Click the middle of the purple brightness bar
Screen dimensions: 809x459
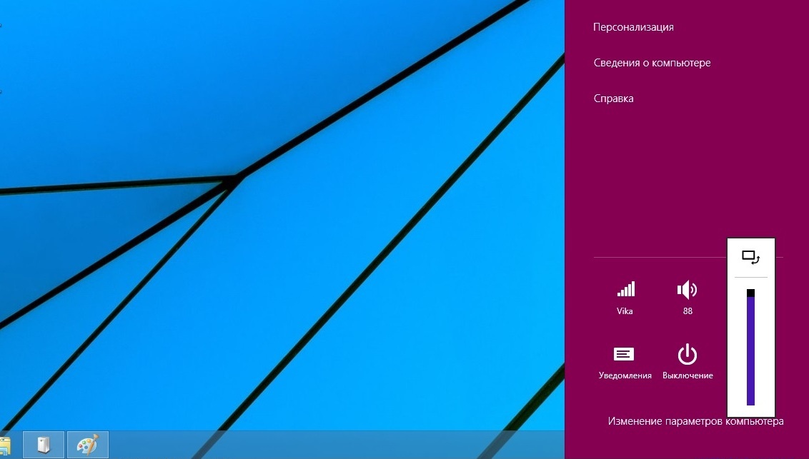tap(750, 350)
